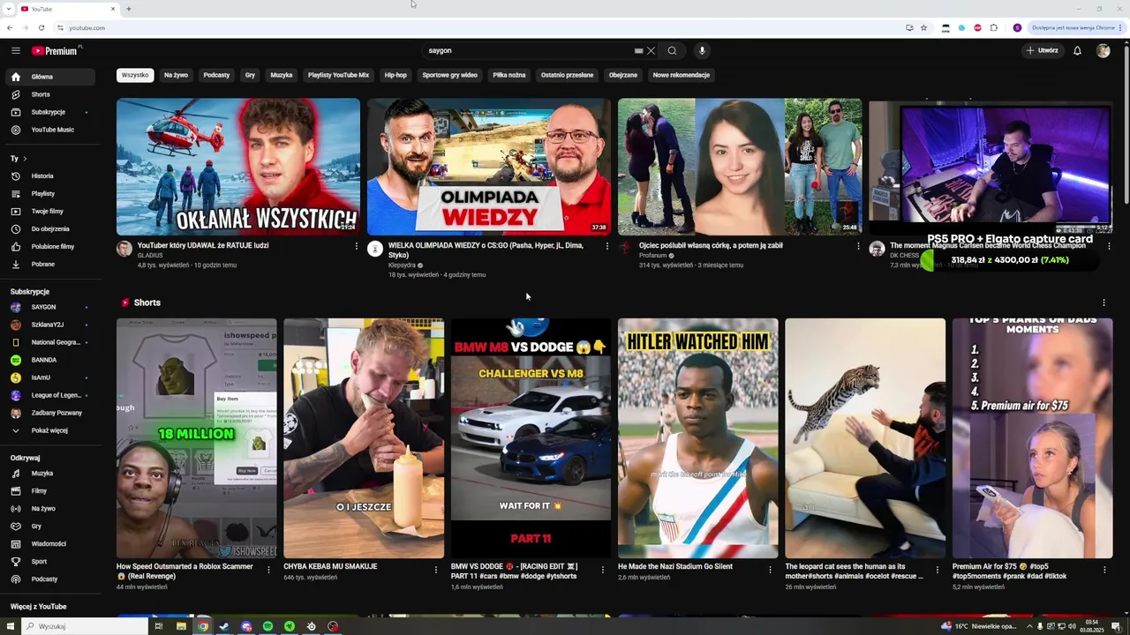The width and height of the screenshot is (1130, 635).
Task: Open a new Chrome tab
Action: [x=129, y=9]
